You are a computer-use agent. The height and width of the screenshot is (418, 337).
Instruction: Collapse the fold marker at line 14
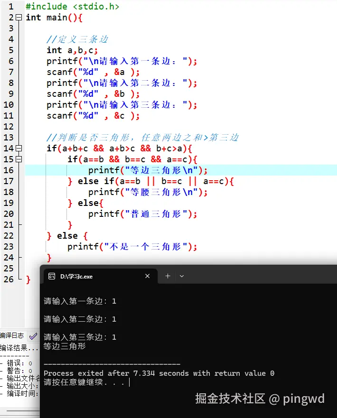coord(19,148)
